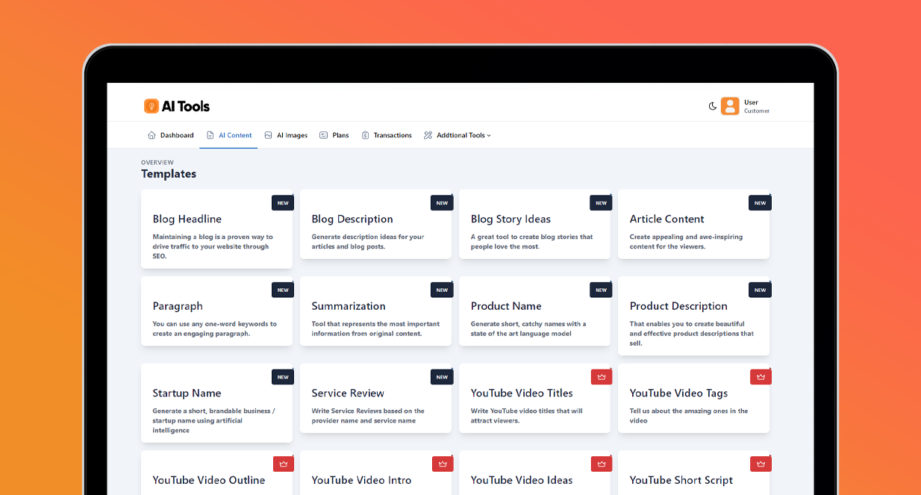Open the orange user avatar icon

pyautogui.click(x=730, y=106)
